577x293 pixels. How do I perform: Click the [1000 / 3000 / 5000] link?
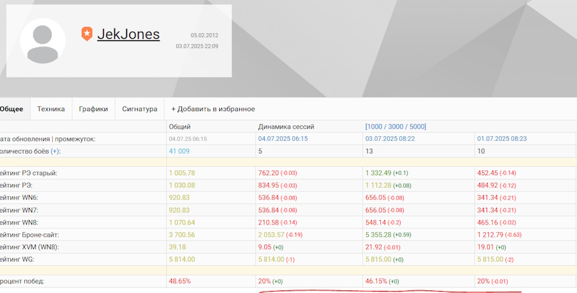click(x=396, y=127)
